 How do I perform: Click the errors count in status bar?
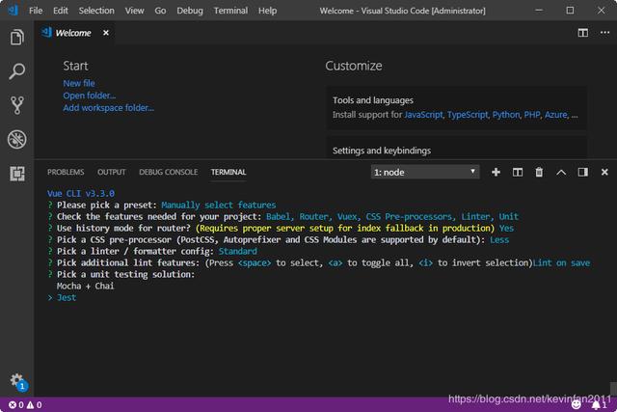tap(16, 405)
